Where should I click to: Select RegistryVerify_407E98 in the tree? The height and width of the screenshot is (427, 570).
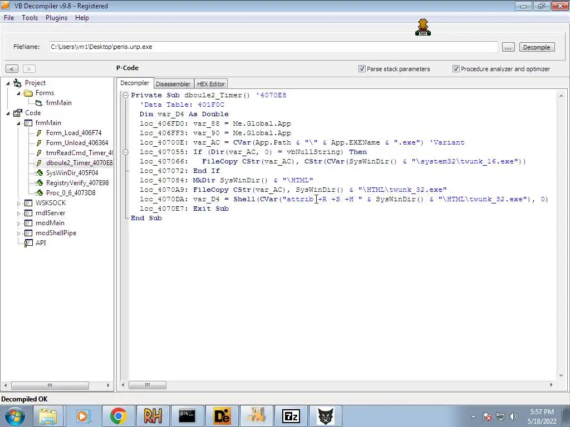point(77,183)
